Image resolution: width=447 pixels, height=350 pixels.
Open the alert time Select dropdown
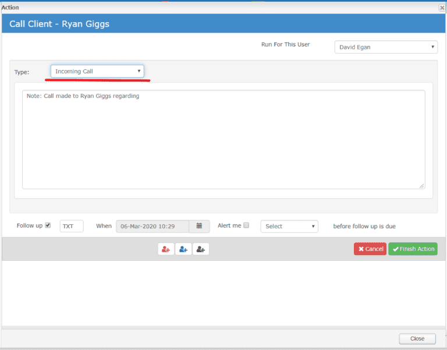(289, 226)
